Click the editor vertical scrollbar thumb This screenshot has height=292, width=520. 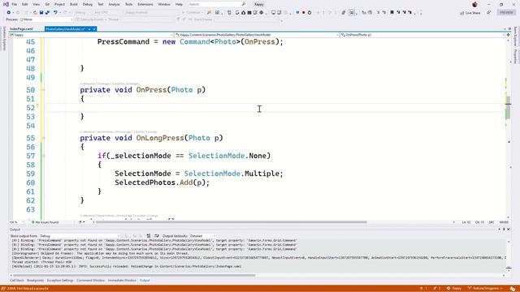coord(508,108)
